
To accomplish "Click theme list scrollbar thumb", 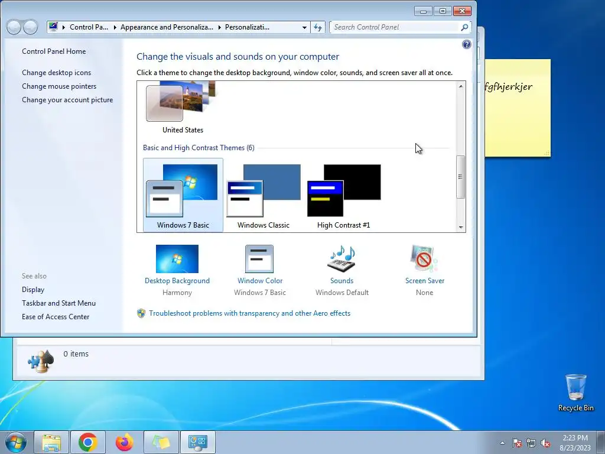I will tap(460, 177).
